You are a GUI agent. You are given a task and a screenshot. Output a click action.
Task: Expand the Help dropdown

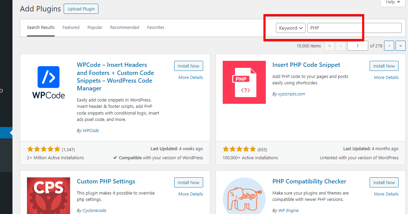[x=393, y=2]
